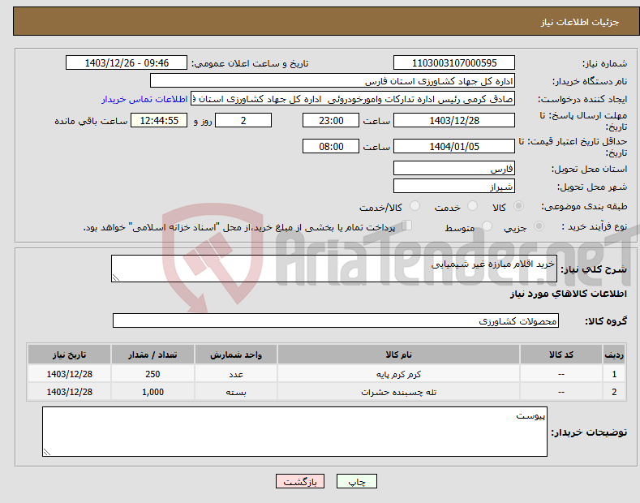Click the واحد شمارش column header
Screen dimensions: 640x503
point(236,355)
